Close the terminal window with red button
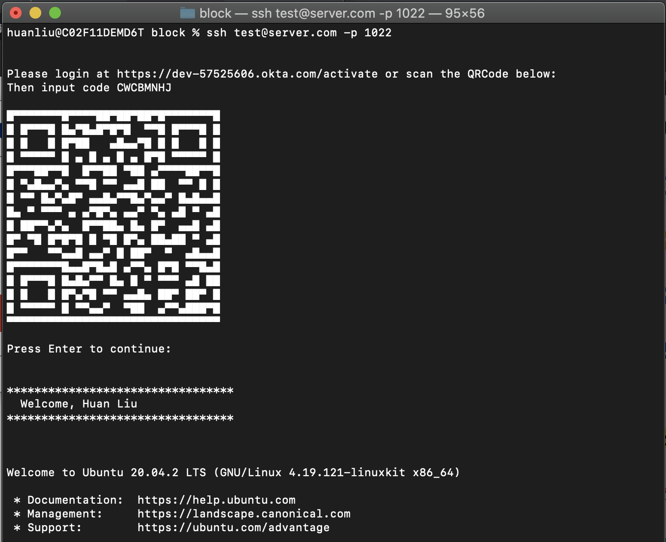666x542 pixels. tap(16, 13)
